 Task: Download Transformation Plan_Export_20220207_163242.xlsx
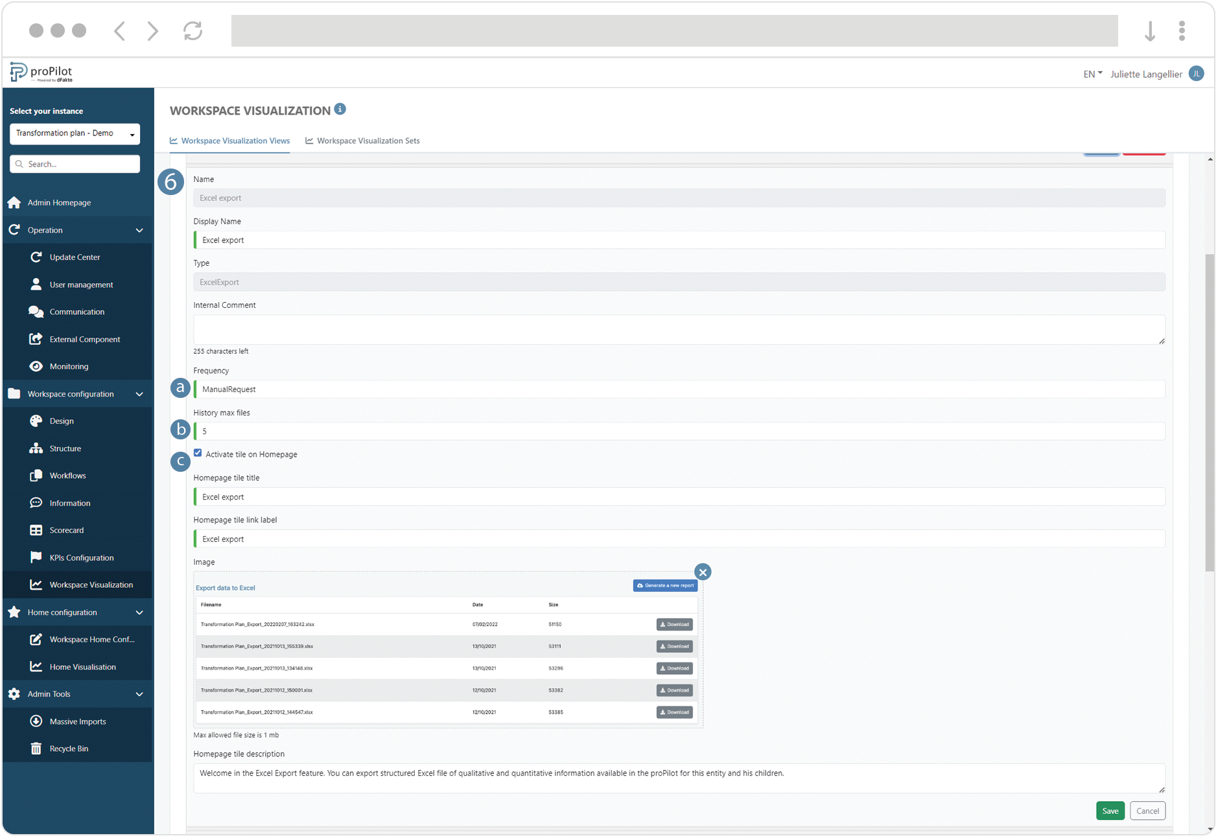[x=674, y=624]
